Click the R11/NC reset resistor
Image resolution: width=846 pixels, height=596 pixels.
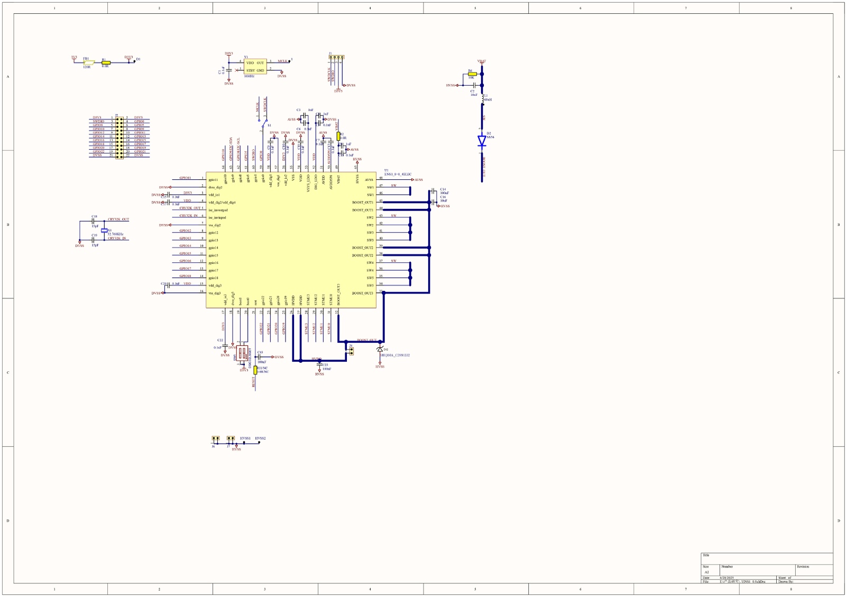tap(255, 370)
